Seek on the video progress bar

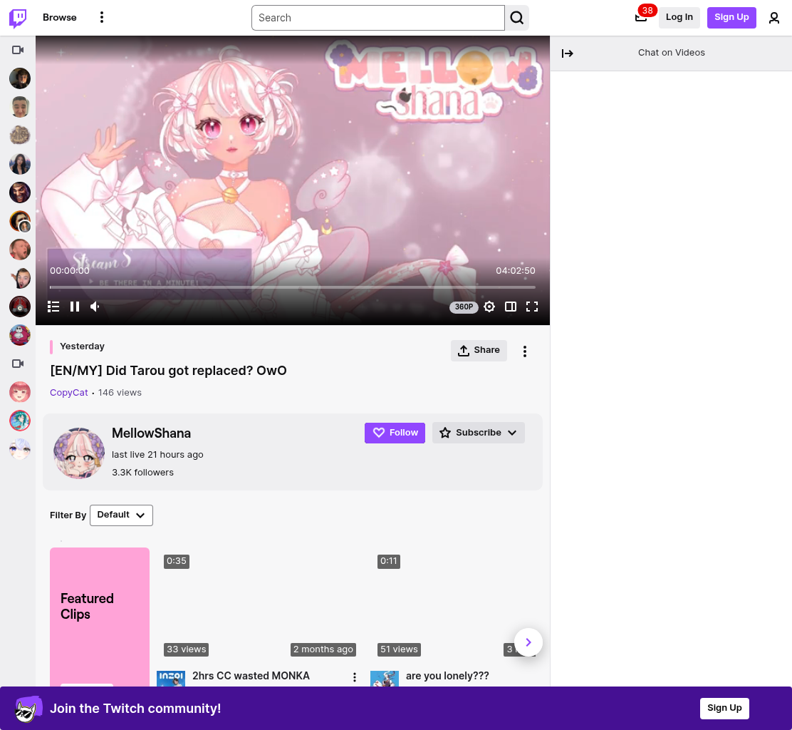[x=293, y=287]
